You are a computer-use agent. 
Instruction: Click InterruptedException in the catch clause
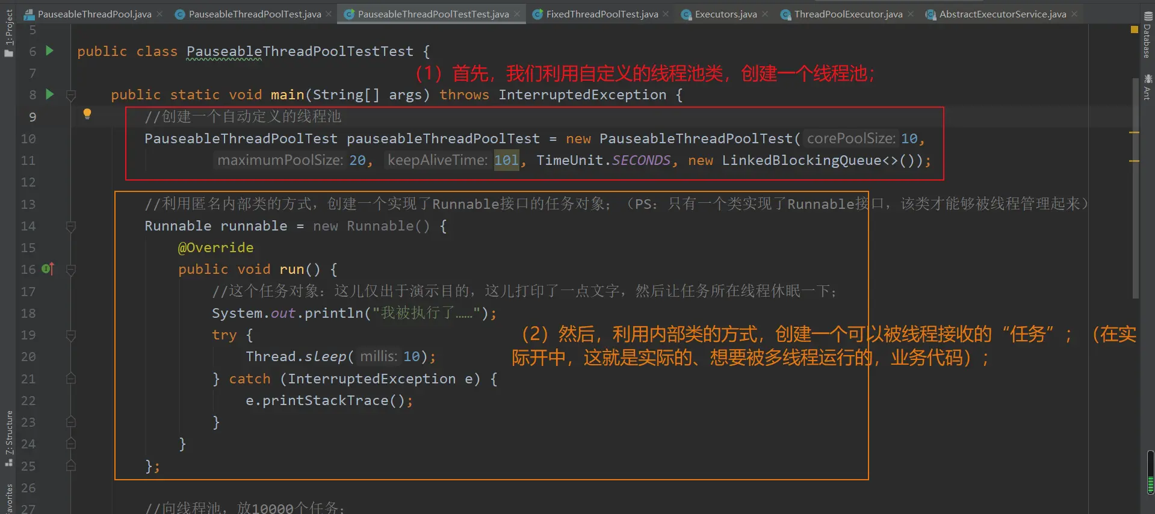[372, 379]
